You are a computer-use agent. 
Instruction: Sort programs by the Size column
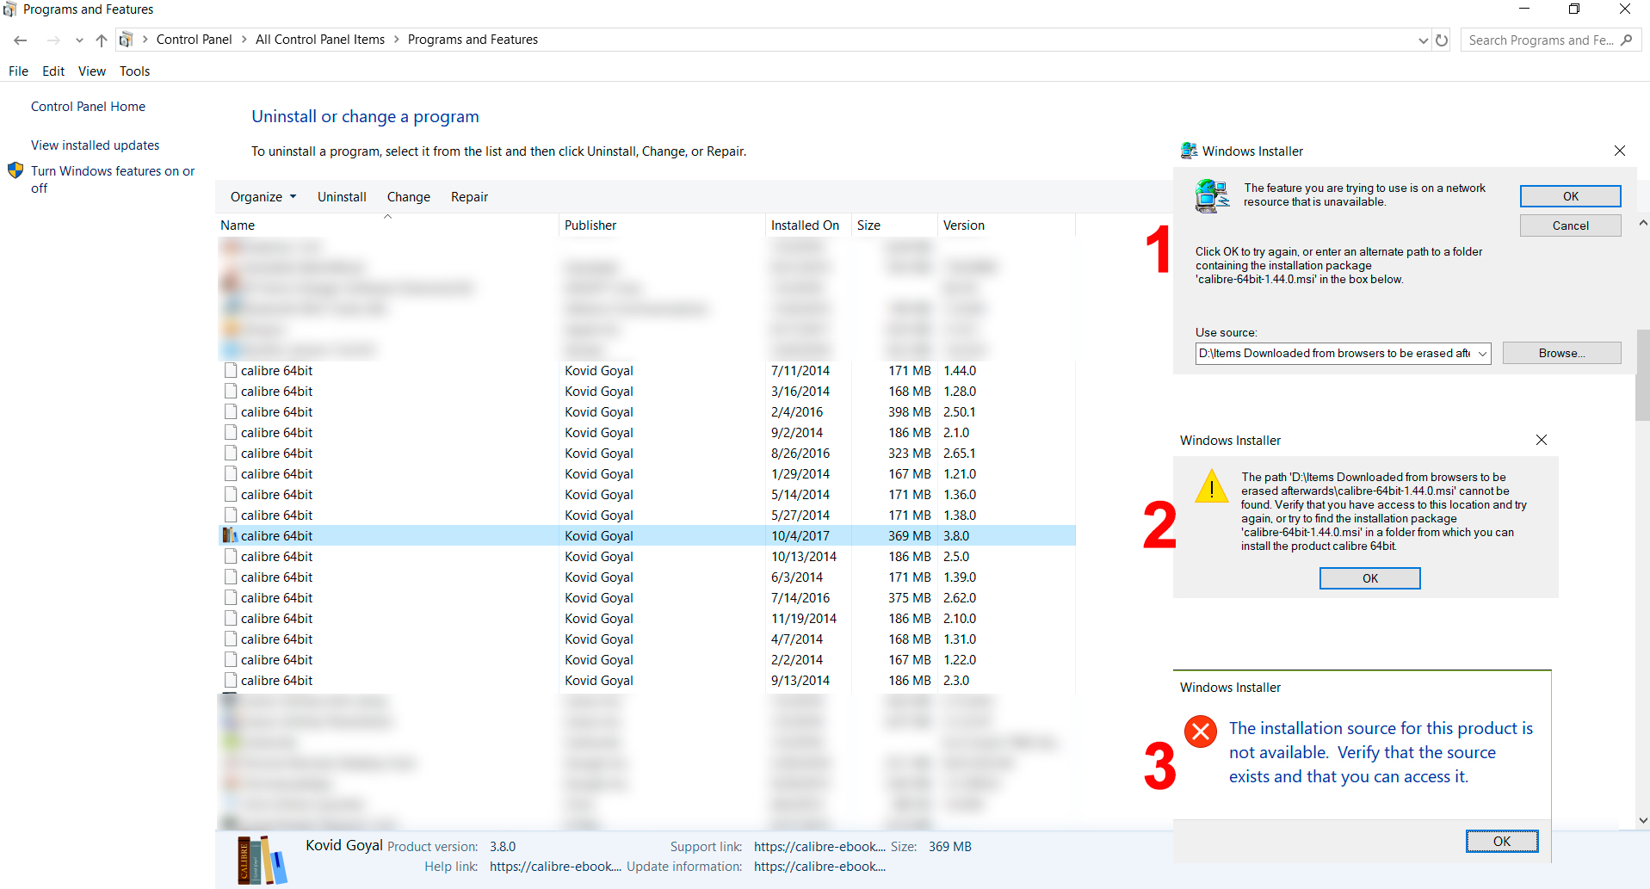(894, 225)
